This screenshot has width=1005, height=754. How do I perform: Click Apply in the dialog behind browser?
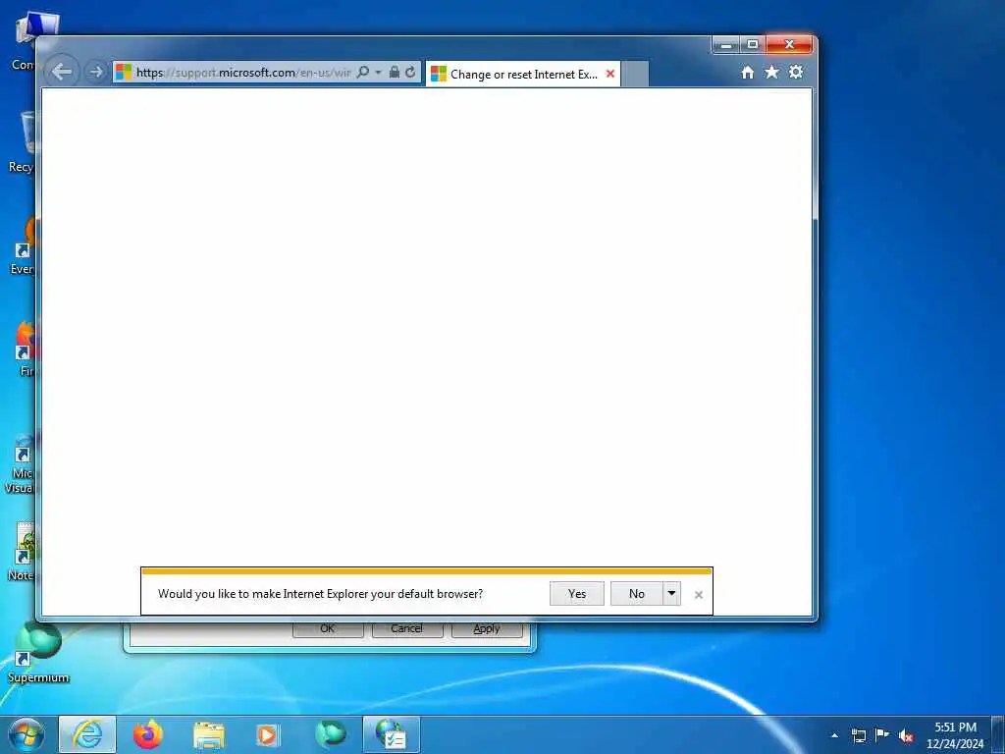[487, 629]
